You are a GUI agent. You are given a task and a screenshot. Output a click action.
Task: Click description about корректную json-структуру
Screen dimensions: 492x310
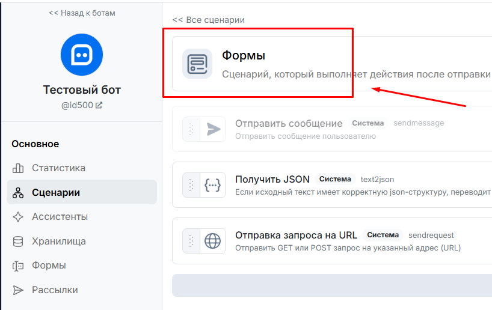pos(363,192)
